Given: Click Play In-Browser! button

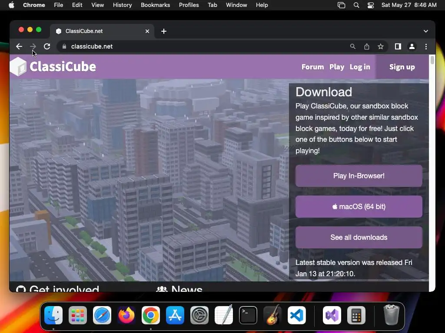Looking at the screenshot, I should 359,176.
